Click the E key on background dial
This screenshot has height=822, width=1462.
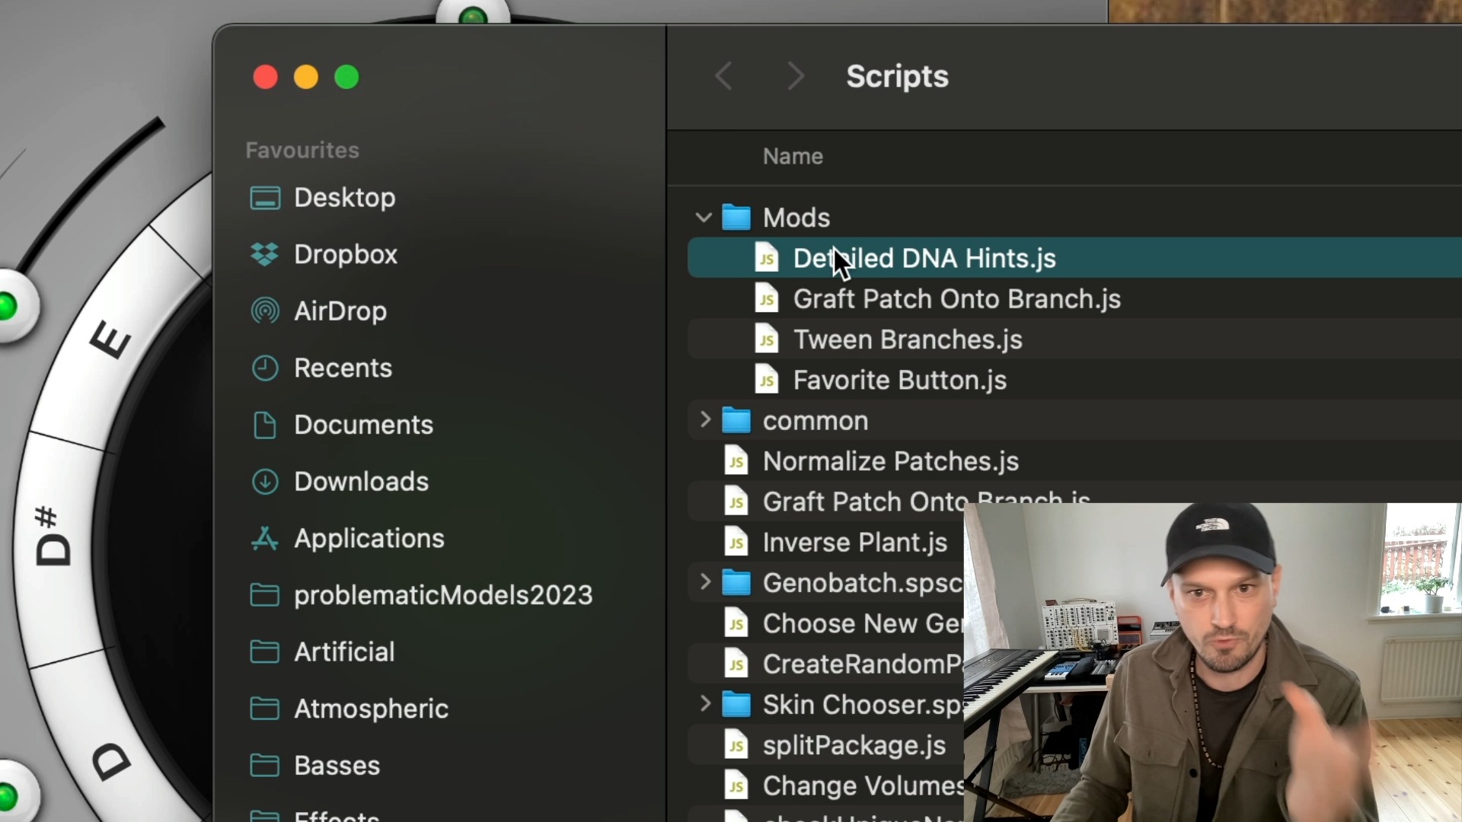(110, 340)
